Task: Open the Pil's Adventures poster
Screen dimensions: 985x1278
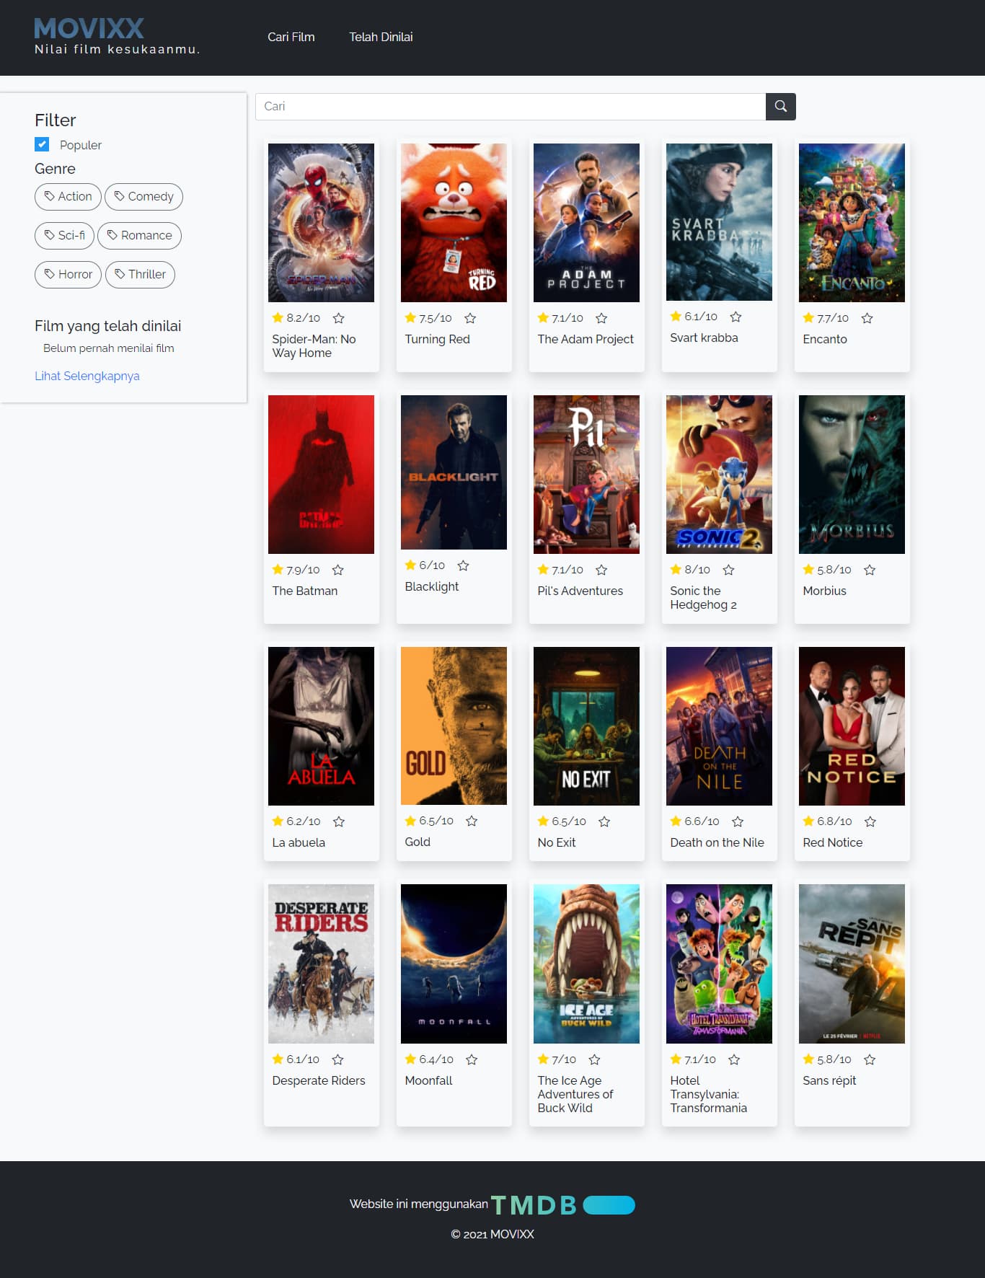Action: tap(586, 475)
